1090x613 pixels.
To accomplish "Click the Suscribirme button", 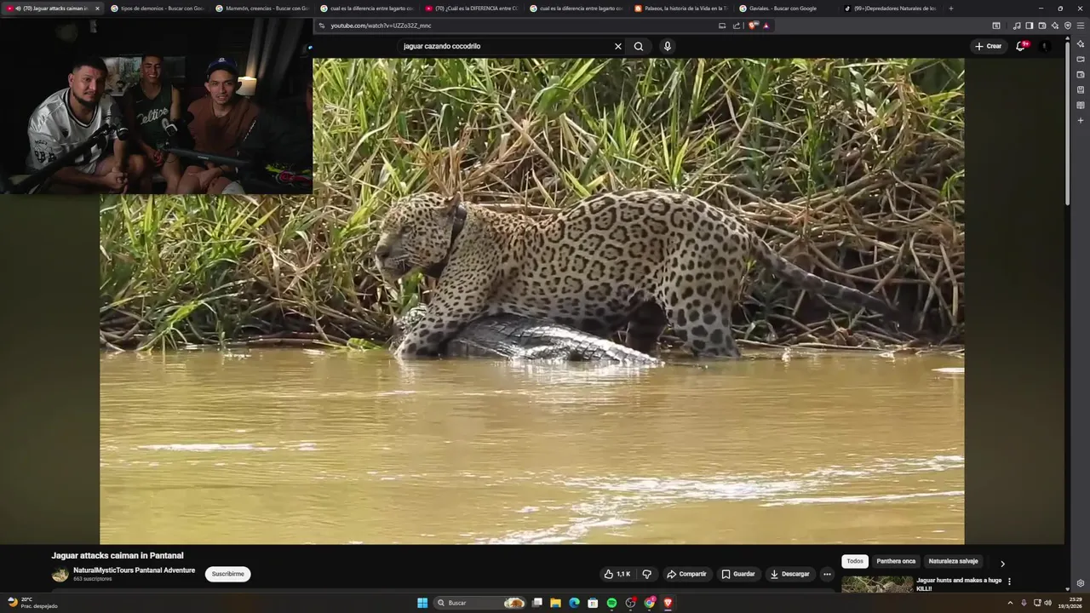I will click(227, 574).
